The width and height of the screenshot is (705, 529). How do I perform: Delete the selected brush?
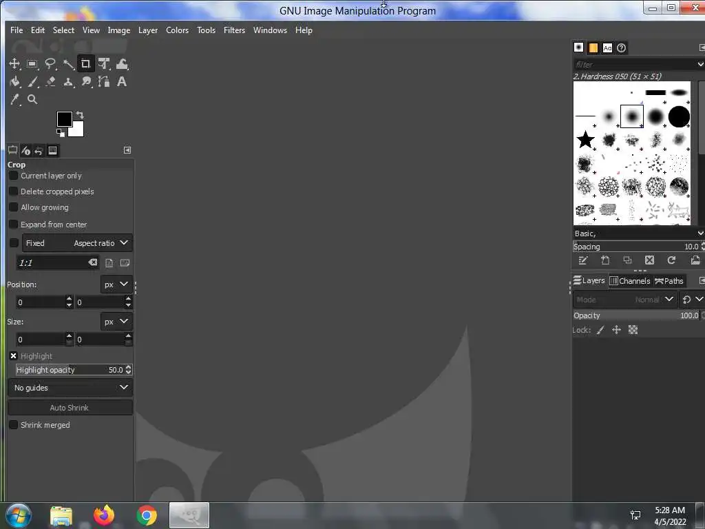pyautogui.click(x=649, y=260)
